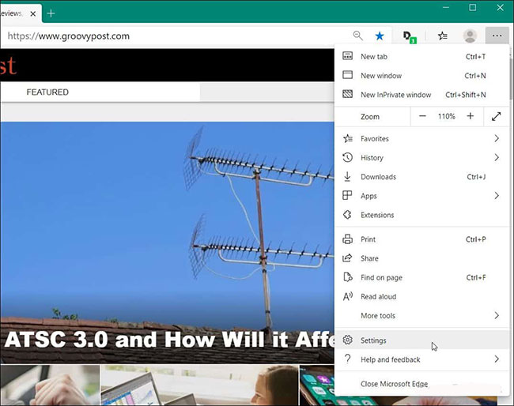The image size is (514, 406).
Task: Open the D extension icon with green badge
Action: (x=410, y=36)
